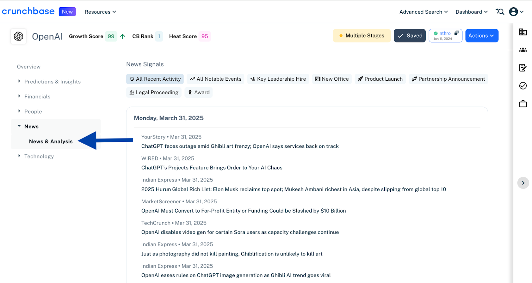Expand the right panel with chevron button
Screen dimensions: 532x283
(x=523, y=183)
